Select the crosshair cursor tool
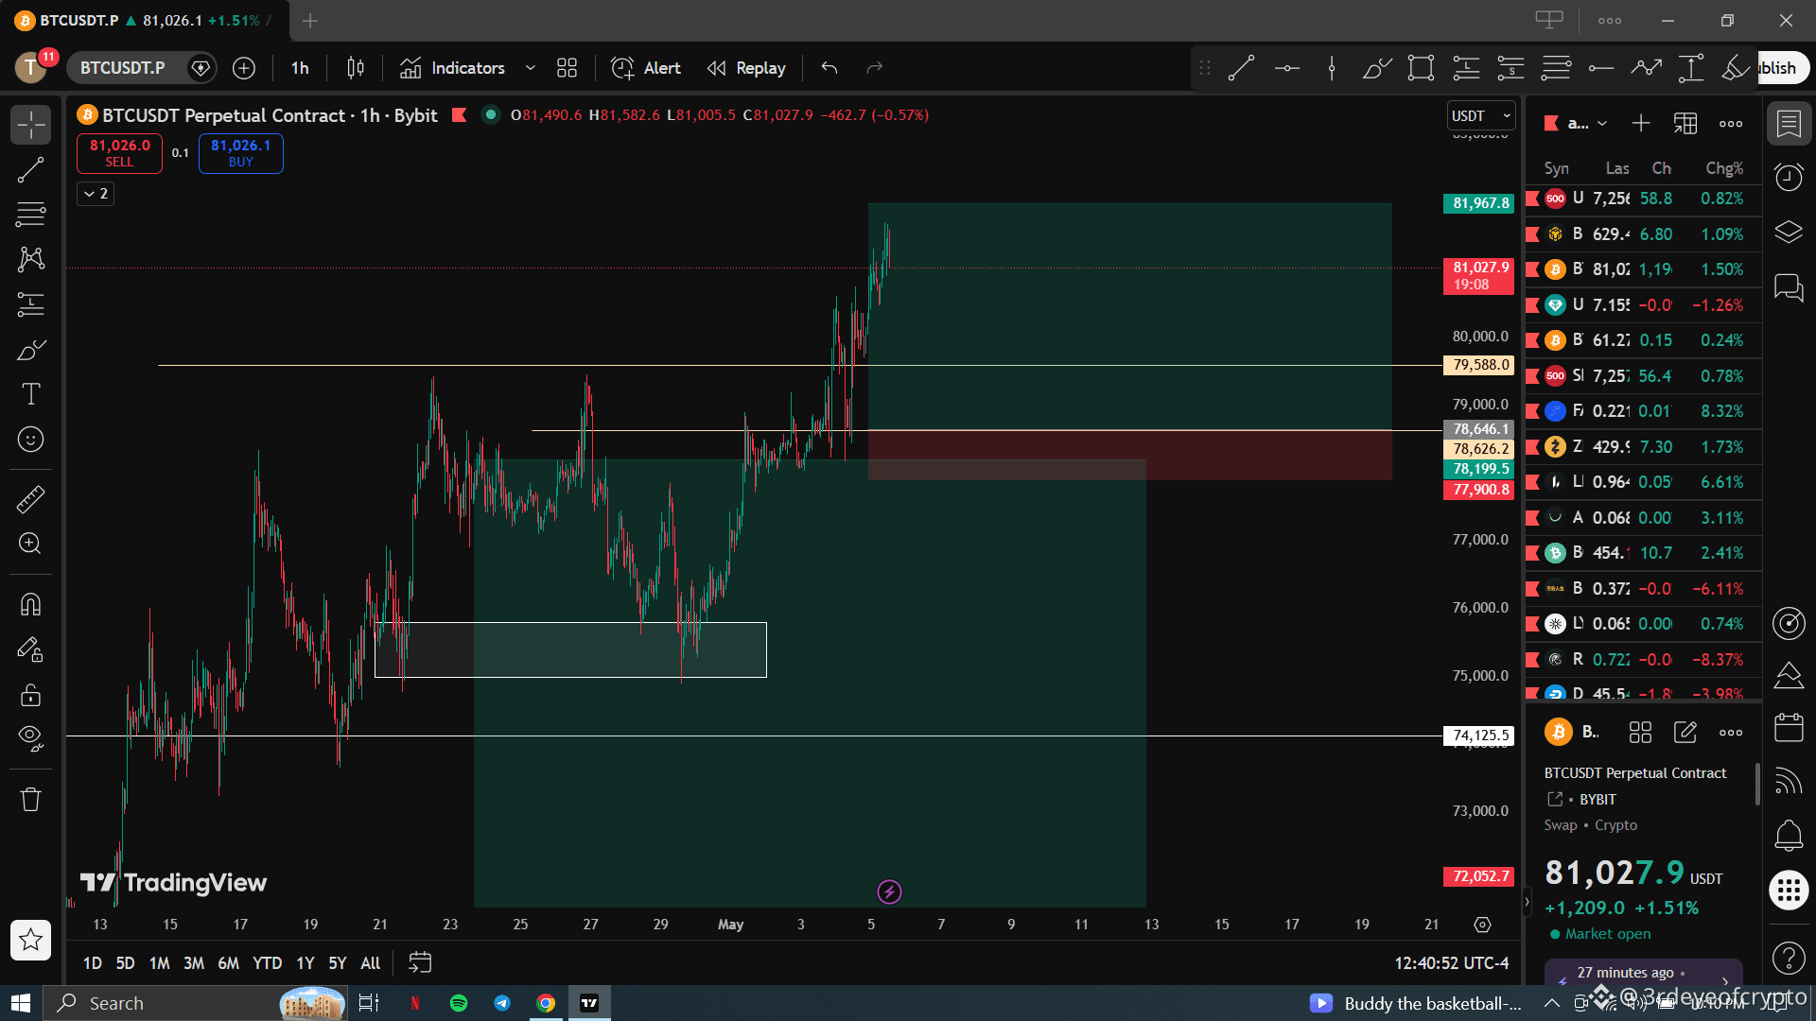The image size is (1816, 1021). coord(30,125)
